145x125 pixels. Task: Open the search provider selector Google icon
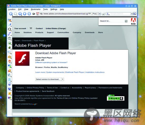coord(108,14)
